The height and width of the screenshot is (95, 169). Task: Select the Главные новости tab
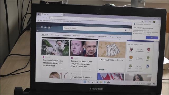coord(90,36)
